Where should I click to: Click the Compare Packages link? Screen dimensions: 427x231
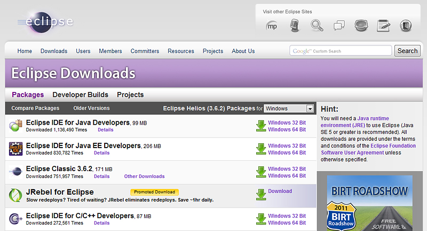(35, 108)
